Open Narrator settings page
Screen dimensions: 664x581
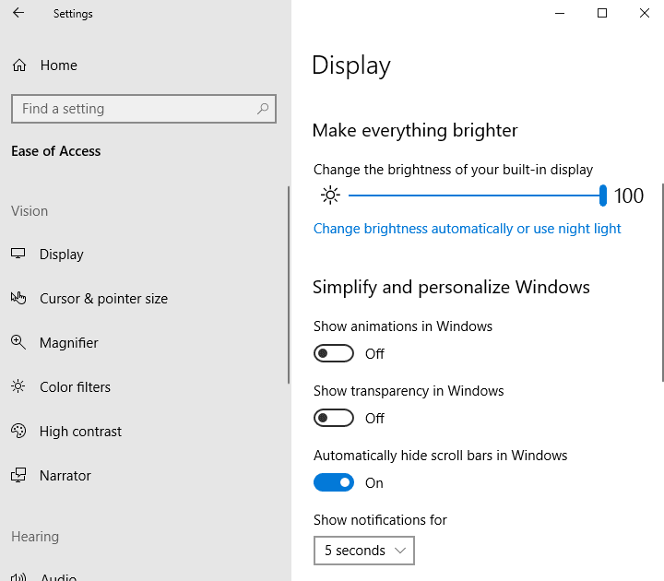(65, 476)
